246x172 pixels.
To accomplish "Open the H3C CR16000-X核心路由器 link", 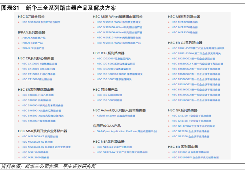I will (38, 68).
